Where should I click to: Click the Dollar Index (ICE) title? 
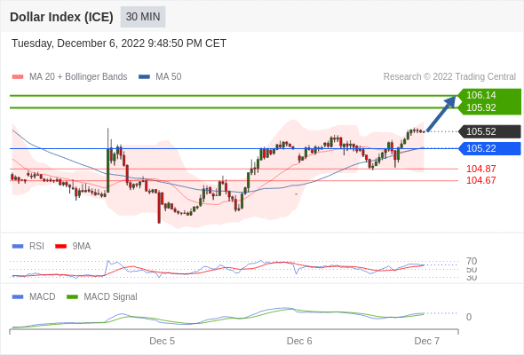61,17
